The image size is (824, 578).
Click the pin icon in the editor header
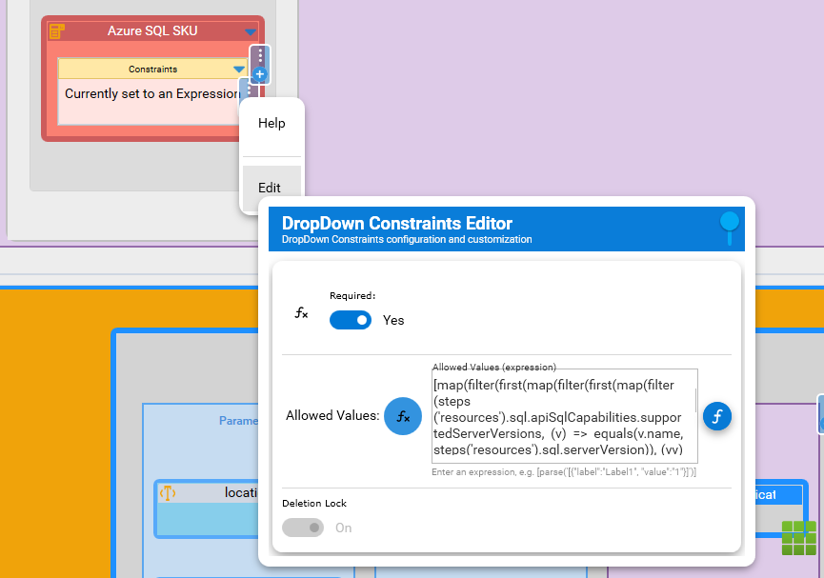tap(729, 226)
